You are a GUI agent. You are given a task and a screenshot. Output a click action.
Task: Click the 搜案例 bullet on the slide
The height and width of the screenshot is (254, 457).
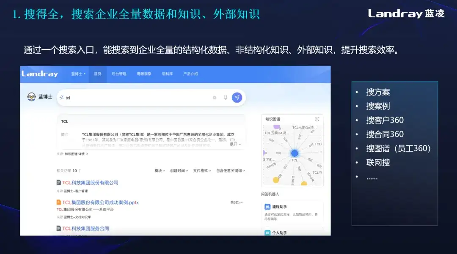378,106
